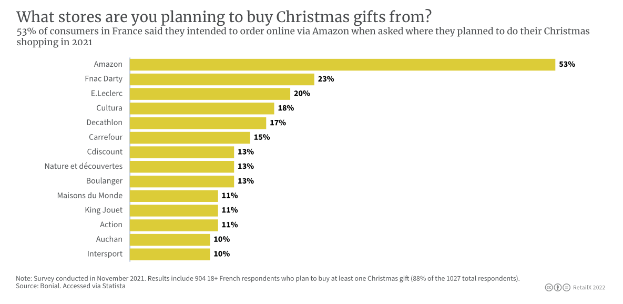
Task: Click the Source: Bonial footnote
Action: 71,286
